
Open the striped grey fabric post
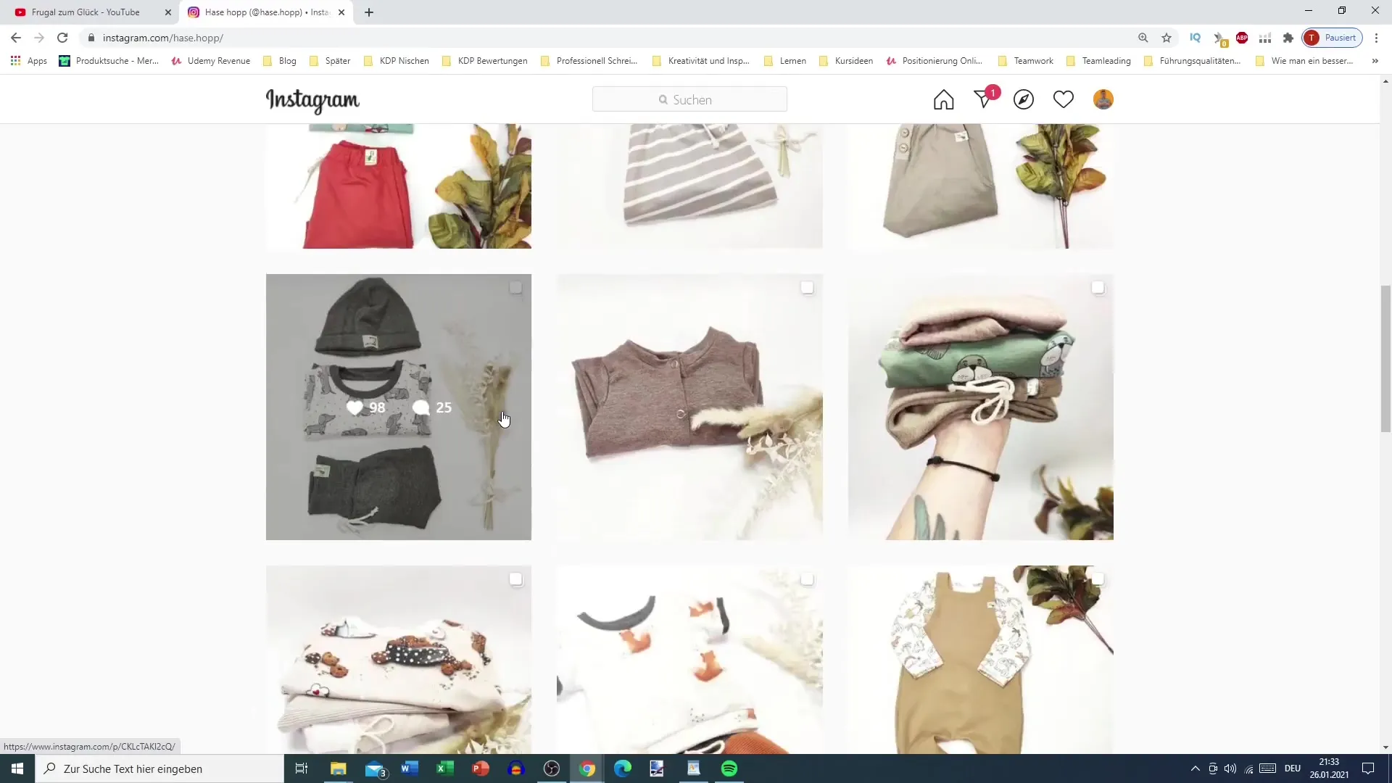(x=689, y=186)
